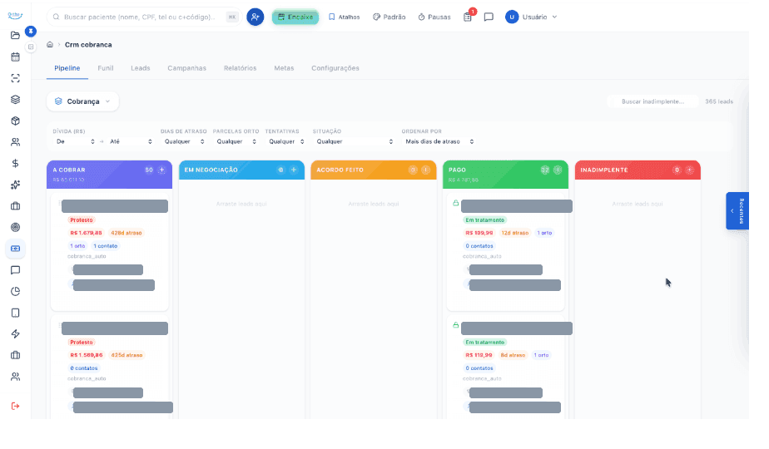Open the sparkles icon in the sidebar
Screen dimensions: 769x449
pos(15,185)
